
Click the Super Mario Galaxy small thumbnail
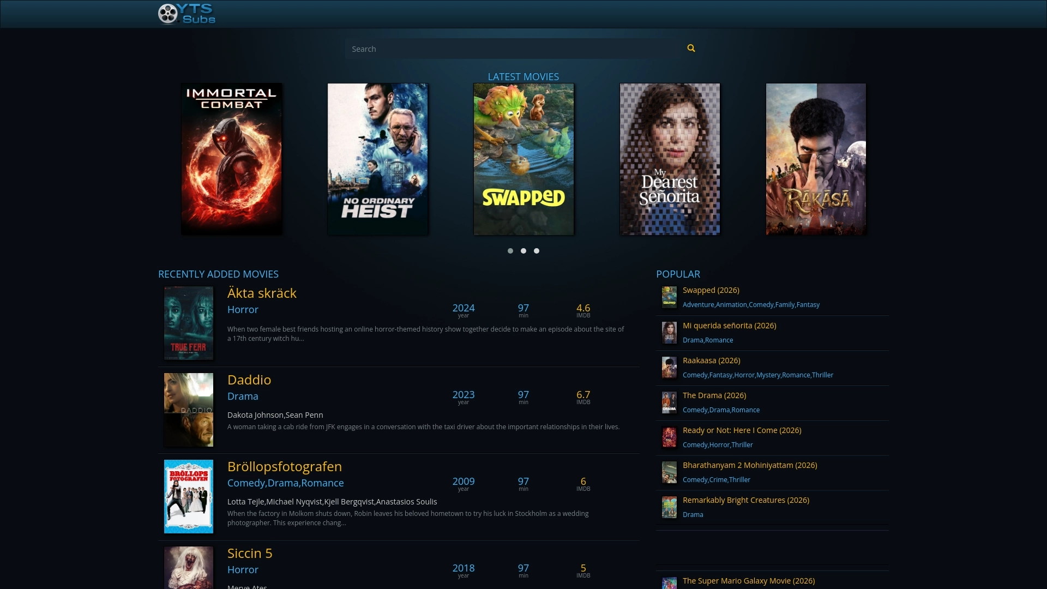point(669,583)
